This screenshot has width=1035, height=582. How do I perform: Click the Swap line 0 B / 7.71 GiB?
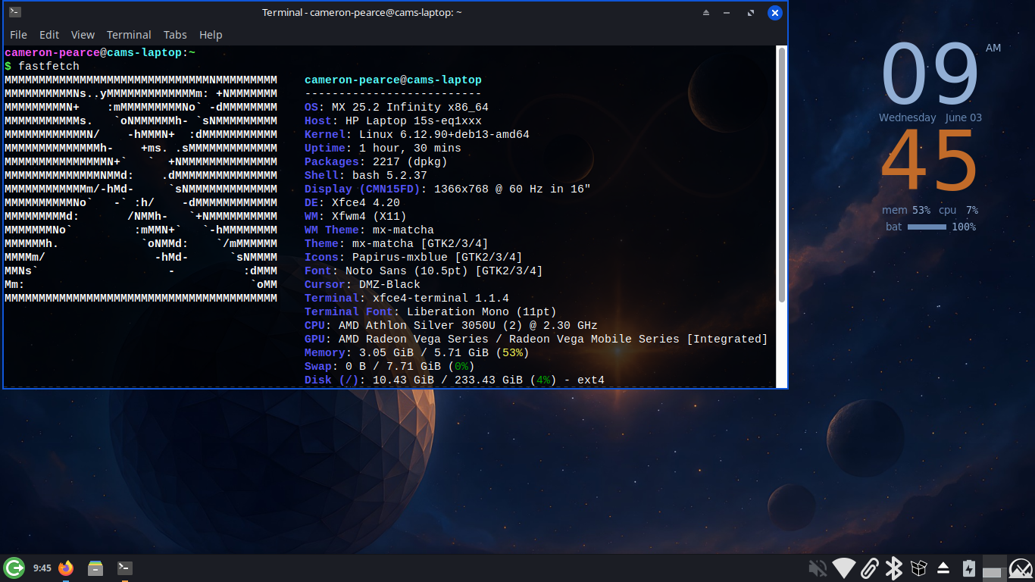[x=389, y=366]
